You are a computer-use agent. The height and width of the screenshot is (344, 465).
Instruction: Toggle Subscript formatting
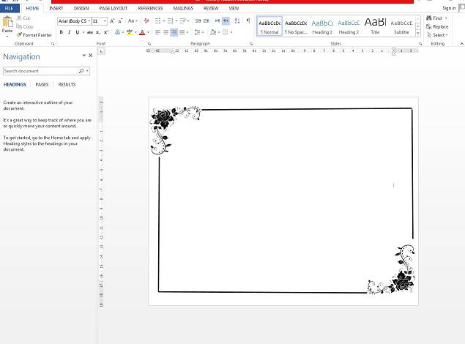[98, 32]
